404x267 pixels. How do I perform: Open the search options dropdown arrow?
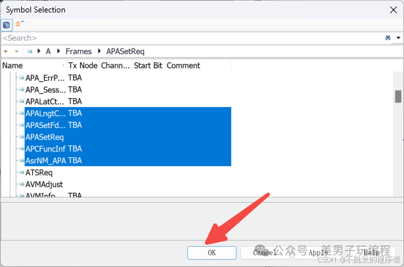(398, 38)
